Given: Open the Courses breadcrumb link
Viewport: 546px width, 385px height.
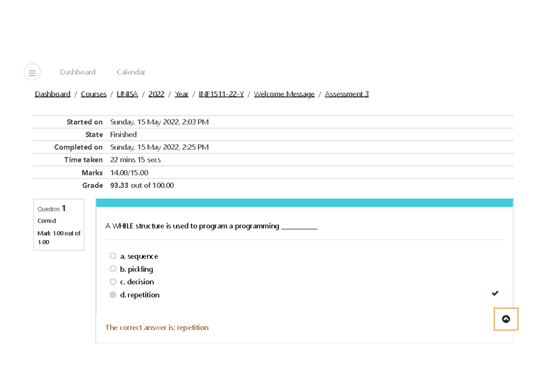Looking at the screenshot, I should click(93, 94).
